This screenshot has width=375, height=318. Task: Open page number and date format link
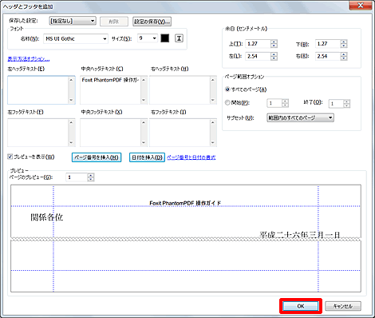[191, 157]
